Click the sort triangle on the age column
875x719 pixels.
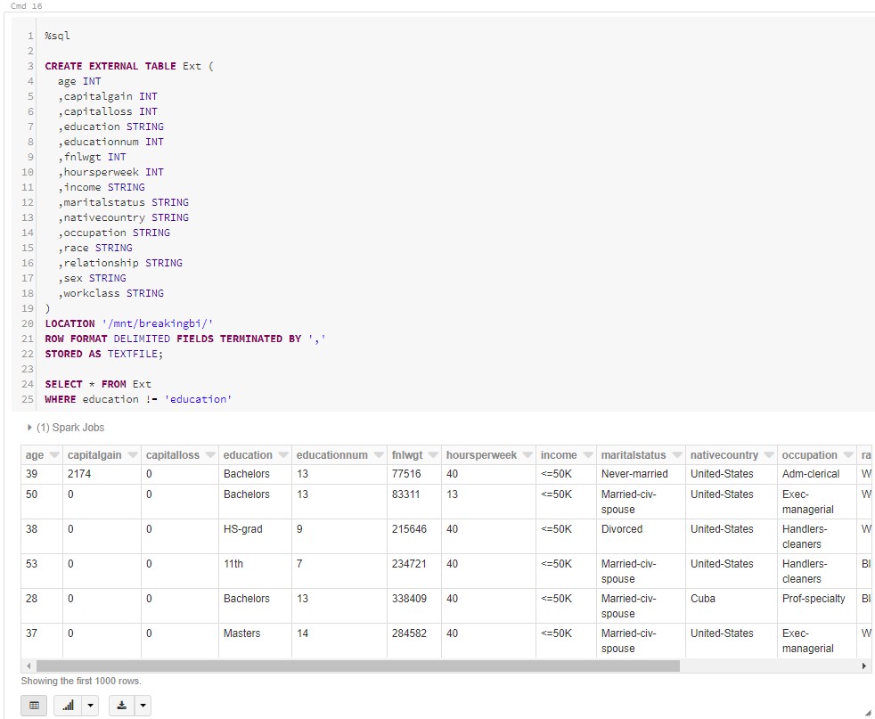click(x=52, y=454)
